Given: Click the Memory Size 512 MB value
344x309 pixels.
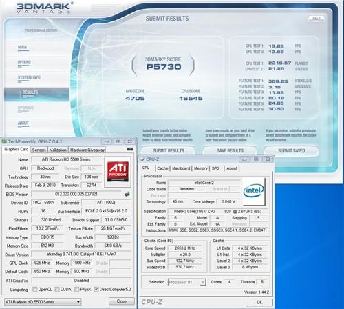Looking at the screenshot, I should [x=47, y=246].
